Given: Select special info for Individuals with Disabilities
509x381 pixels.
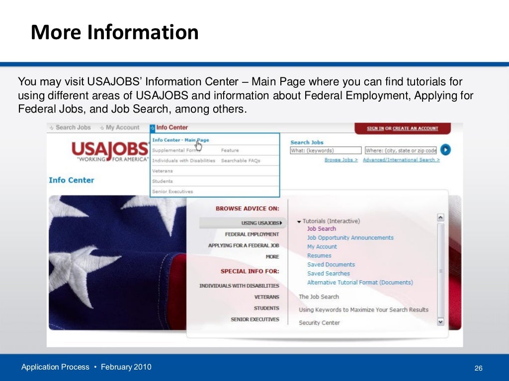Looking at the screenshot, I should (x=239, y=286).
